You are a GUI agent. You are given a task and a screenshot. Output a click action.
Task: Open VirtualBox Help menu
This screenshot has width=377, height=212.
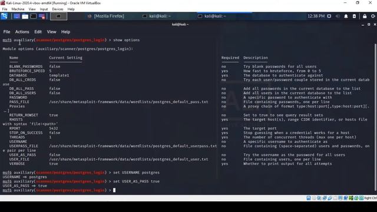[71, 9]
